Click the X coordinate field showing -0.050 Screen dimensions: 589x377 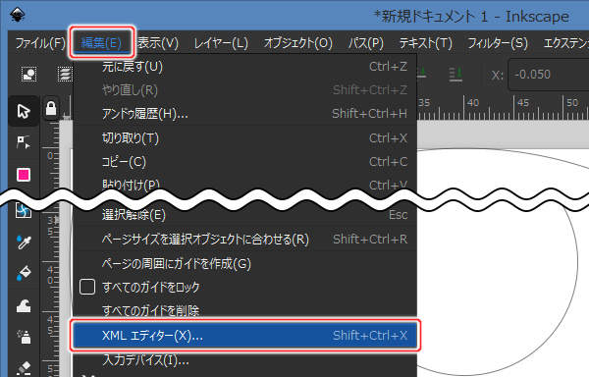[549, 75]
